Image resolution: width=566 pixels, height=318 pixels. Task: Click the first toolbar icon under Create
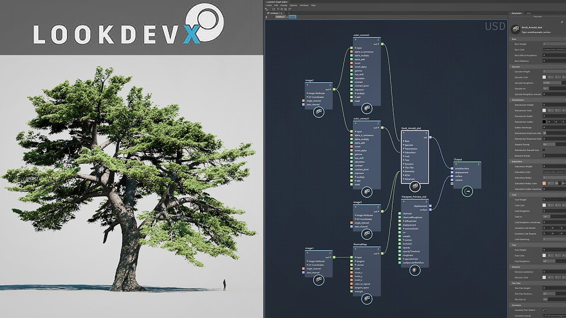click(x=267, y=9)
